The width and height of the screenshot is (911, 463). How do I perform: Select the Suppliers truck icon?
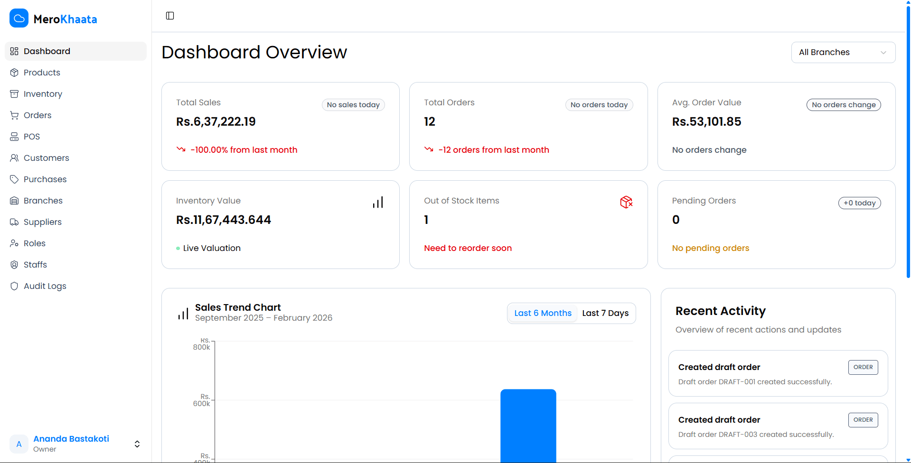click(15, 222)
